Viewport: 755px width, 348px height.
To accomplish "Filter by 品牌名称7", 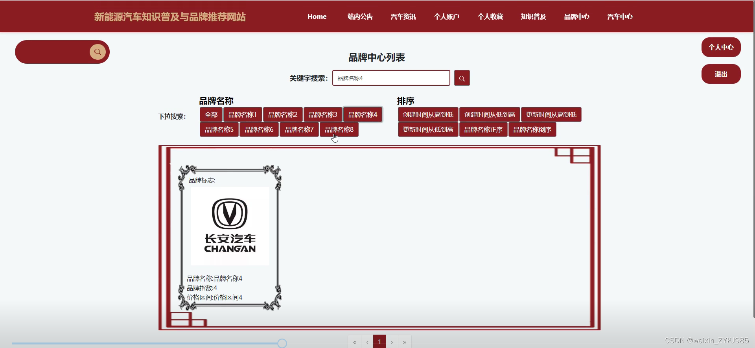I will (x=299, y=129).
